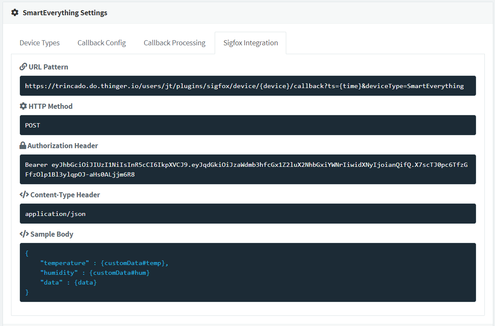The image size is (495, 326).
Task: Open the Callback Config tab
Action: point(102,43)
